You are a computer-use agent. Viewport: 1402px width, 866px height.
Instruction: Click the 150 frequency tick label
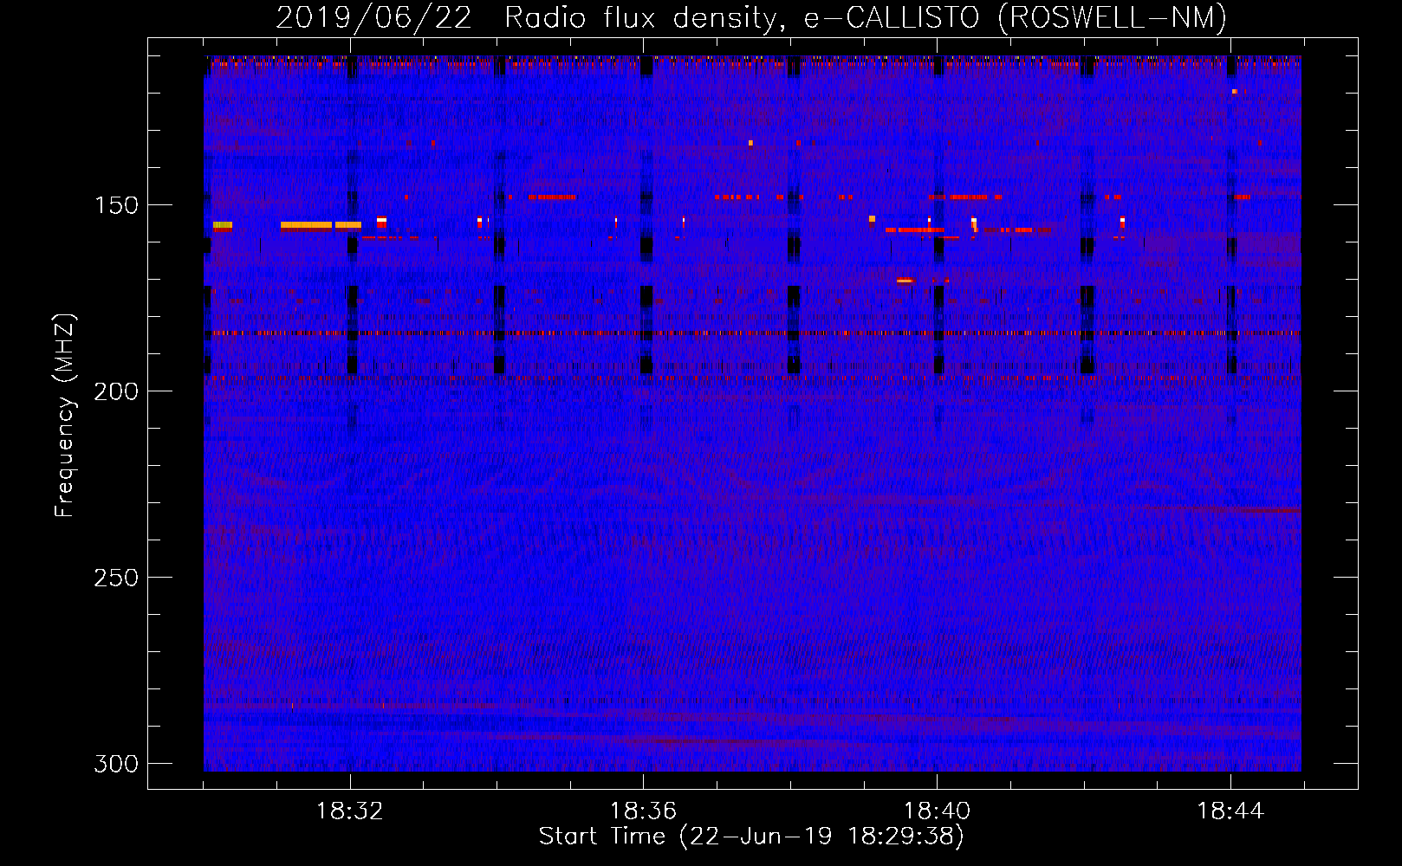pos(116,205)
